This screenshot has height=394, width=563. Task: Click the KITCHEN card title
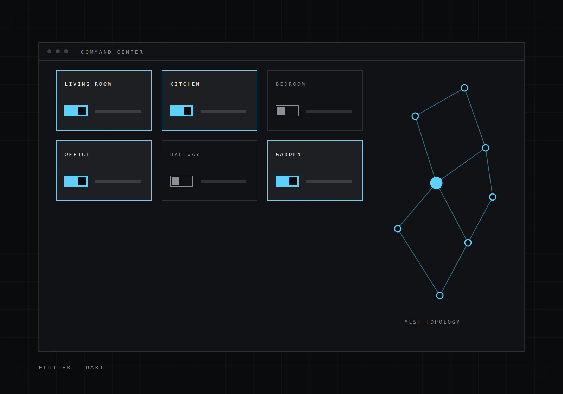click(185, 84)
